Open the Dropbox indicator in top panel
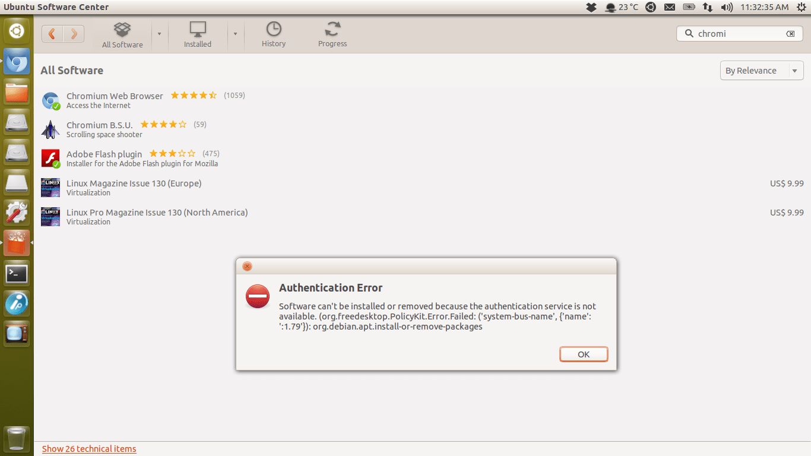 pyautogui.click(x=591, y=7)
